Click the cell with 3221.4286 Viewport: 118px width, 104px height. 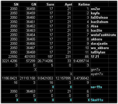tap(10, 61)
